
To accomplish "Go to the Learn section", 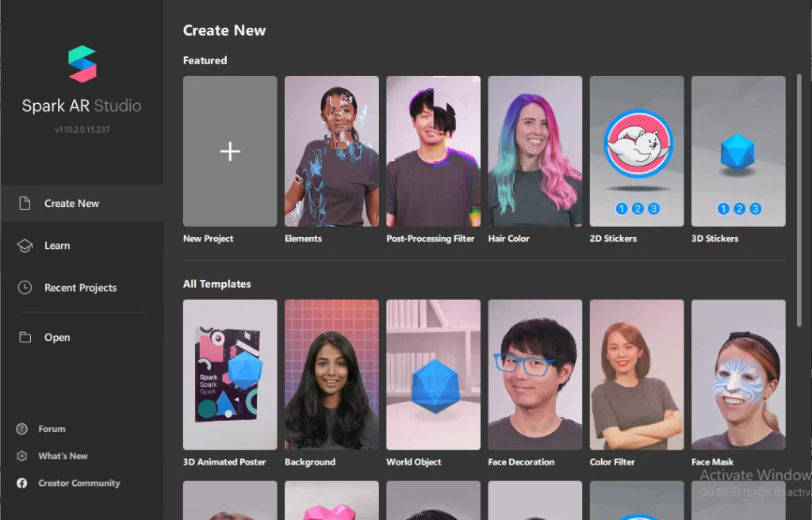I will pyautogui.click(x=57, y=246).
